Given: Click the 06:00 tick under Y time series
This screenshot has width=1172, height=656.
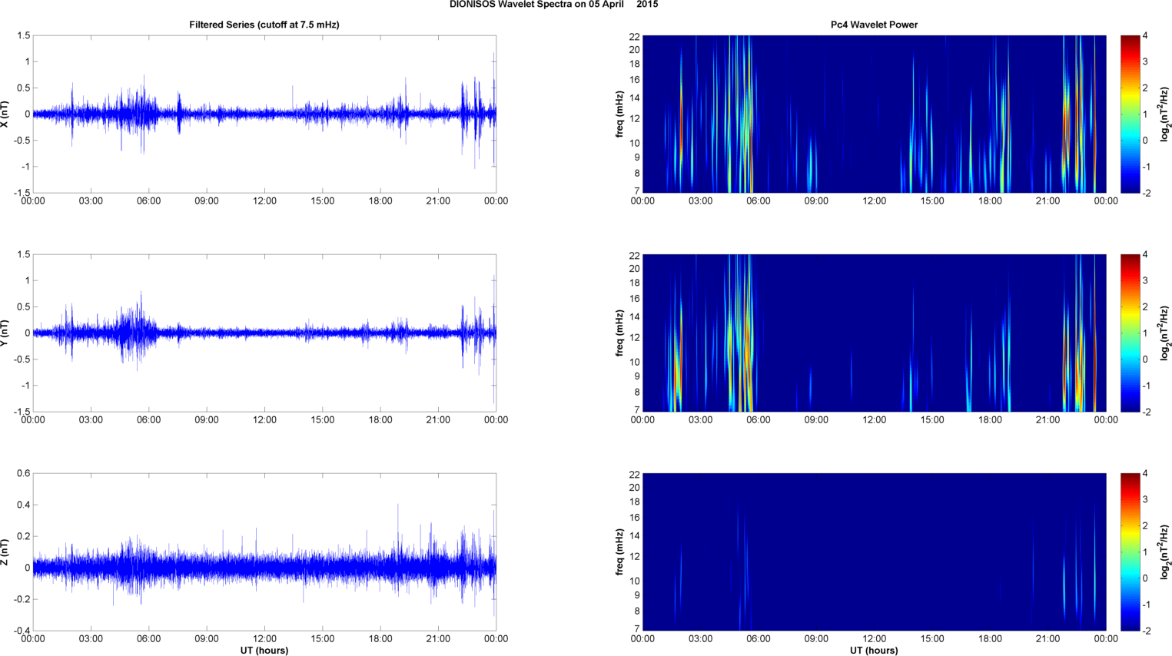Looking at the screenshot, I should (x=149, y=420).
